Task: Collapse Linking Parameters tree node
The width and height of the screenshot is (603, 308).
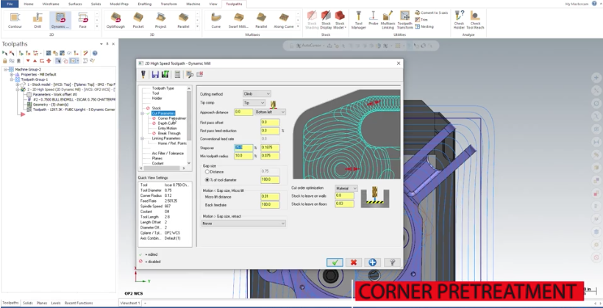Action: coord(142,138)
